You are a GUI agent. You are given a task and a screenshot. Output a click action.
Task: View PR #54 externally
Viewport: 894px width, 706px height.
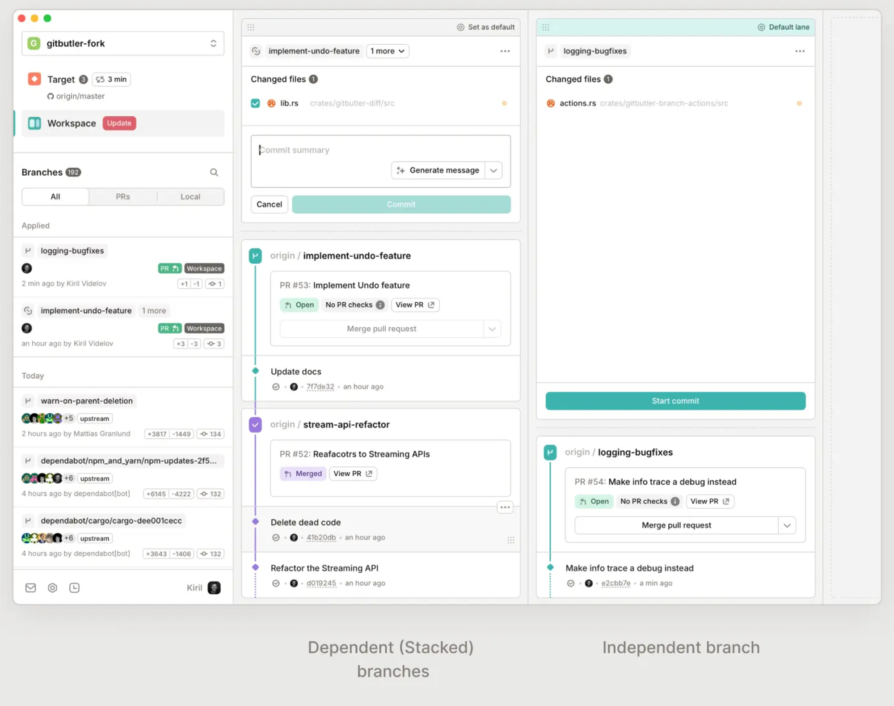point(710,501)
